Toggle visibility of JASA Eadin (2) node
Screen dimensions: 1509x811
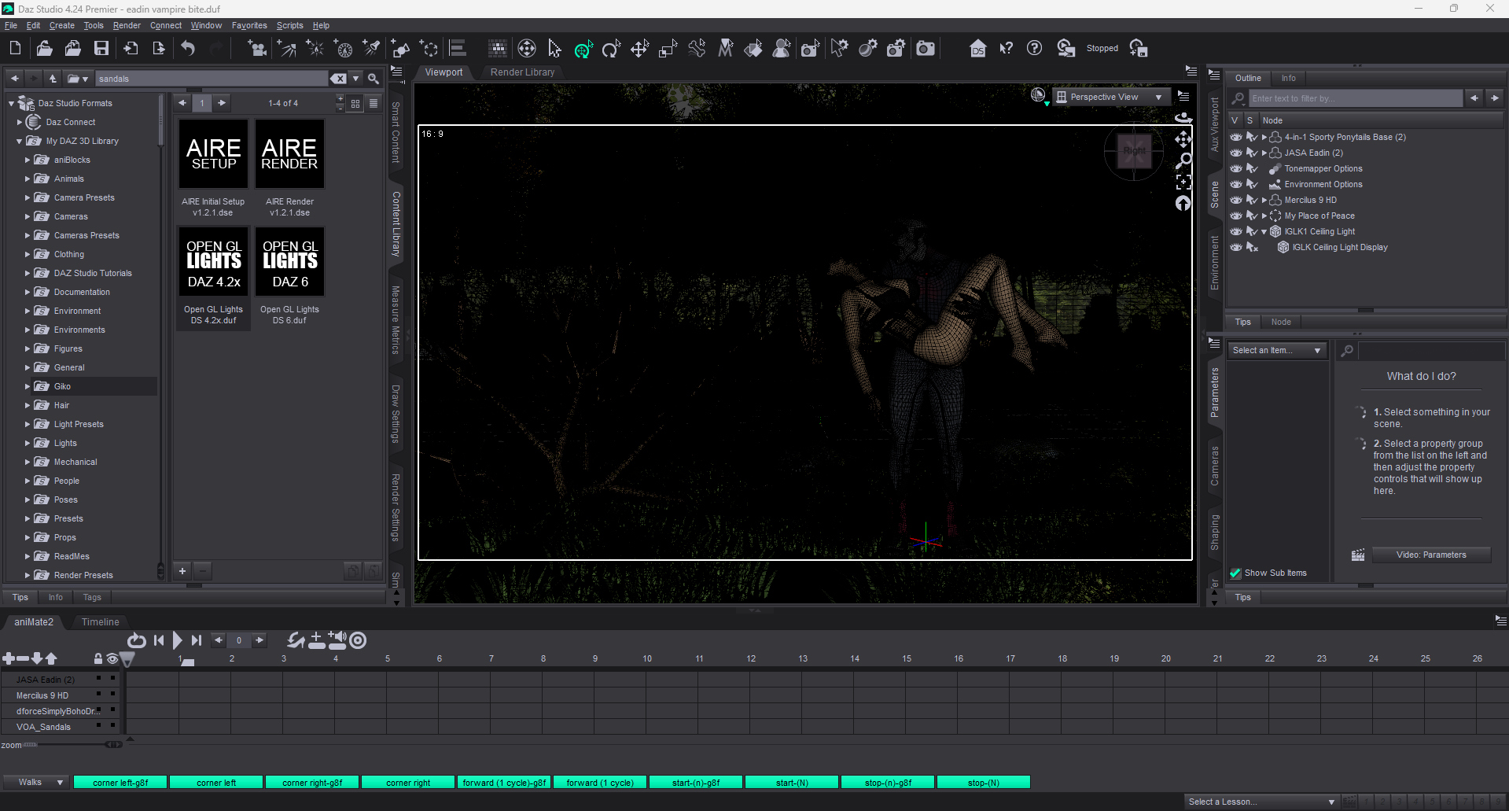[x=1236, y=153]
